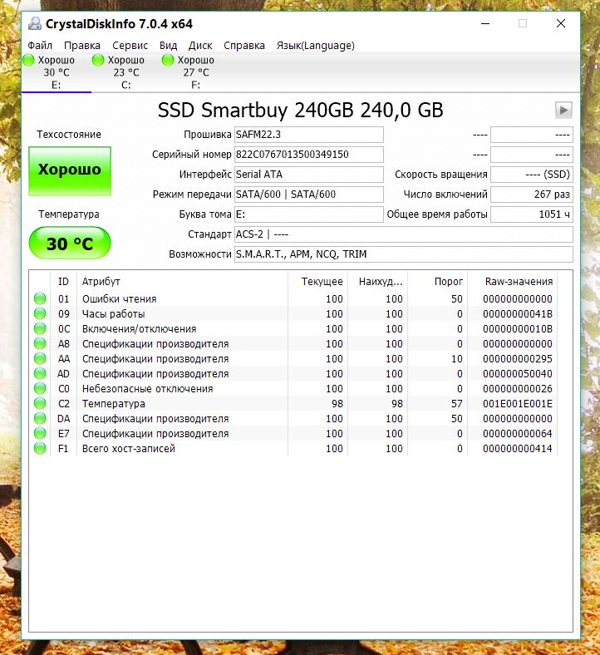Viewport: 600px width, 655px height.
Task: Click the Атрибут column header
Action: tap(183, 282)
